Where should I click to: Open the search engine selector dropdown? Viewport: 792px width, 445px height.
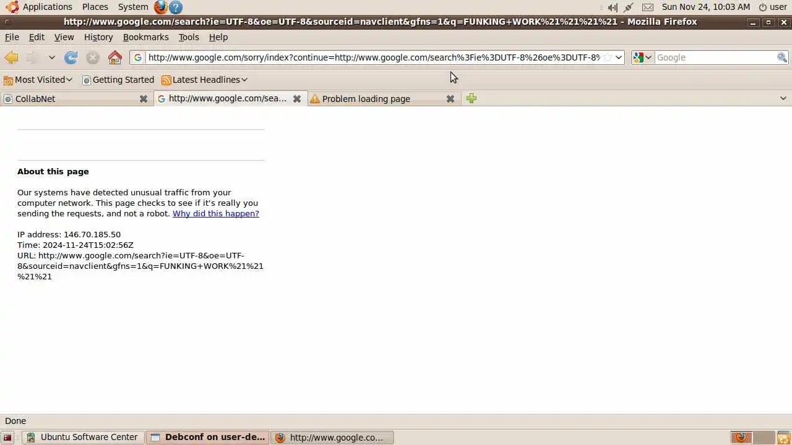coord(642,57)
